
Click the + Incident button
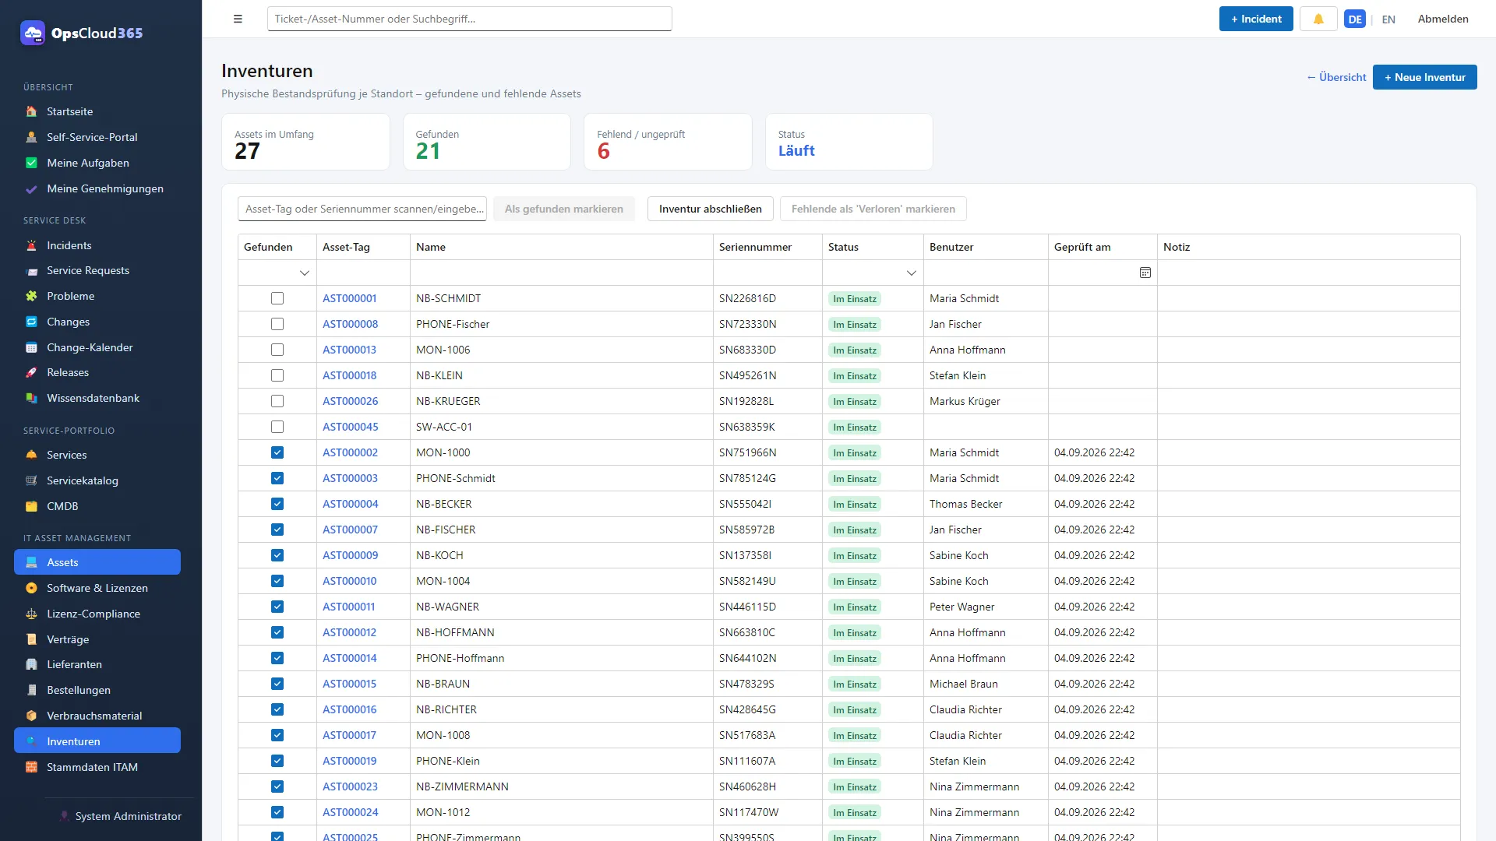click(x=1256, y=19)
